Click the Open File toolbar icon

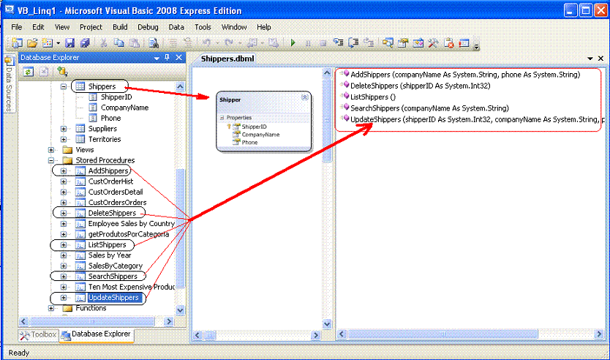[32, 43]
